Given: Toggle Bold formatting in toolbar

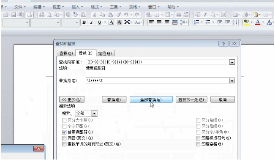Looking at the screenshot, I should click(84, 22).
